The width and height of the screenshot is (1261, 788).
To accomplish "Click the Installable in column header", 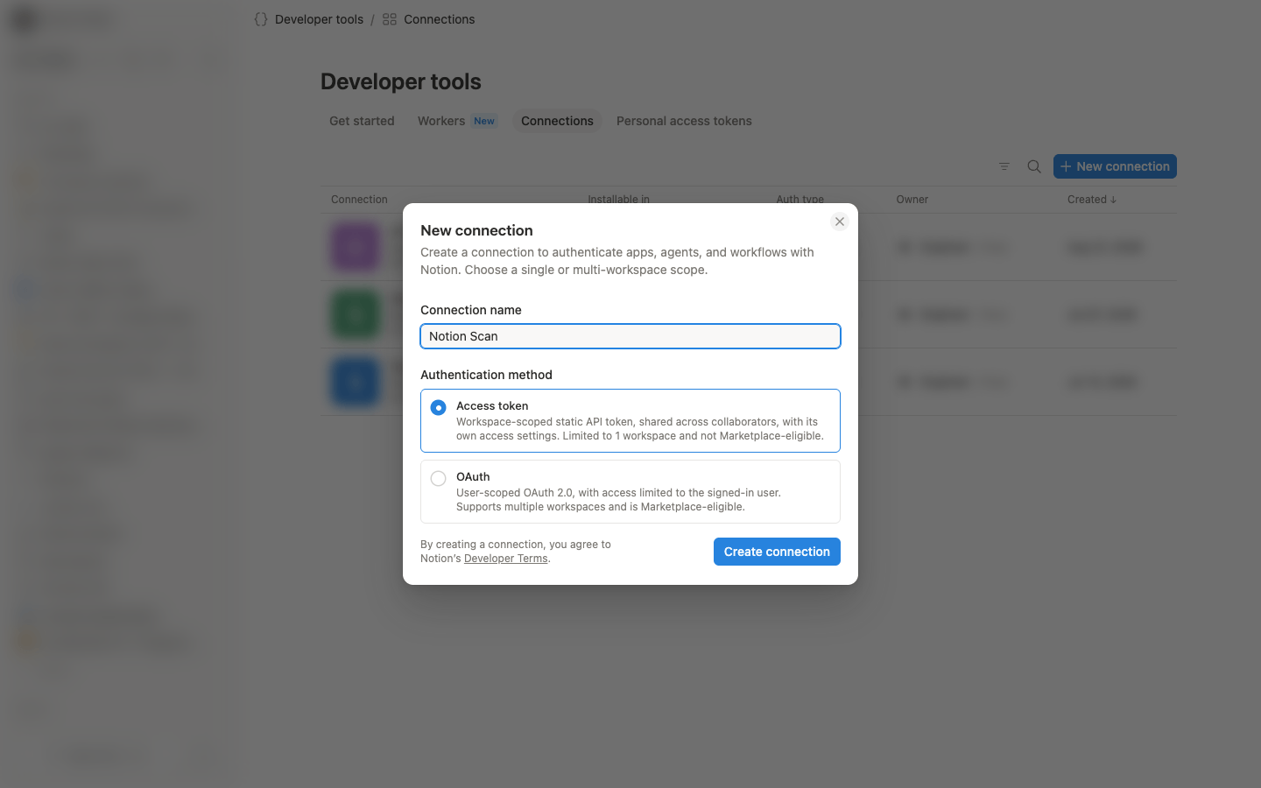I will pos(618,200).
